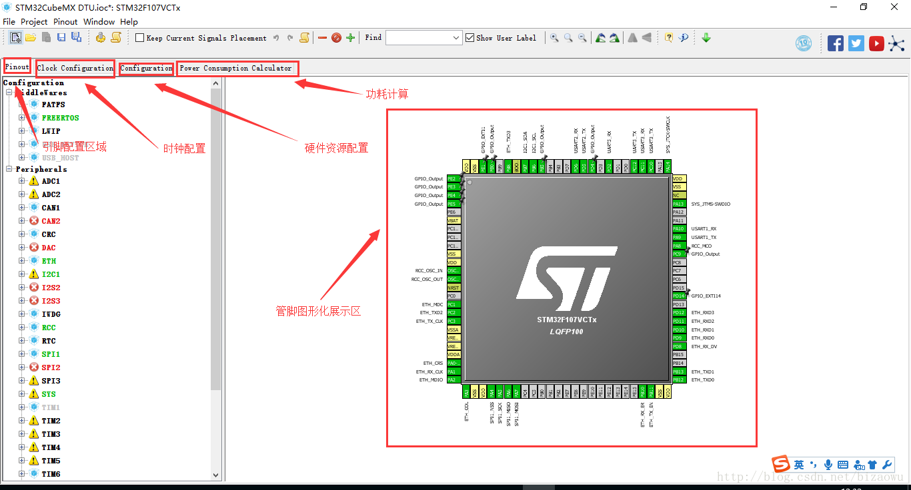Open the File menu
The height and width of the screenshot is (490, 911).
[x=9, y=22]
